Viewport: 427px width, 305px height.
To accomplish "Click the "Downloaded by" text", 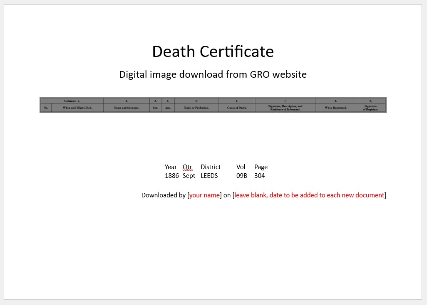I will tap(163, 195).
